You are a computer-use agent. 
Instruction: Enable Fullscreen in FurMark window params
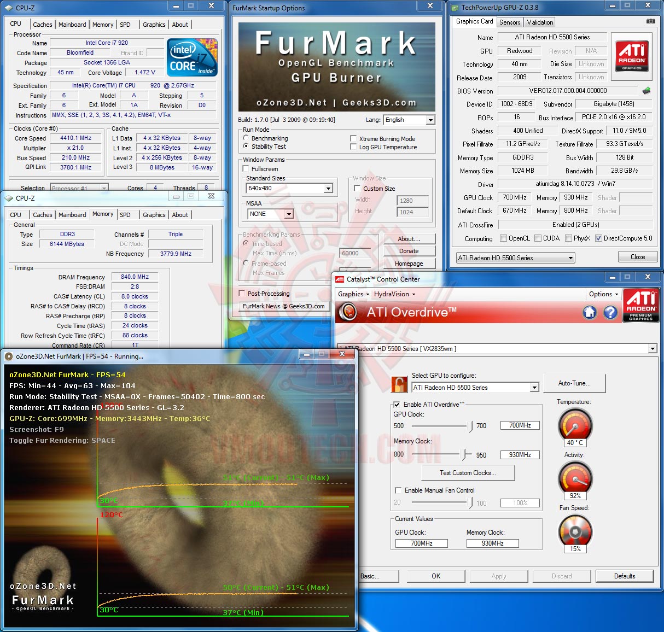coord(246,169)
